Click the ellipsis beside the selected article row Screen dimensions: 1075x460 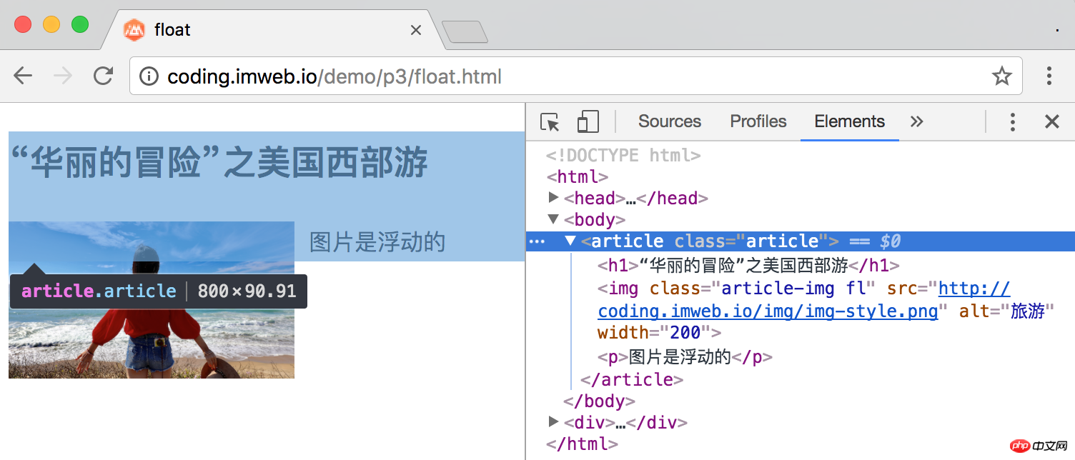(x=537, y=242)
